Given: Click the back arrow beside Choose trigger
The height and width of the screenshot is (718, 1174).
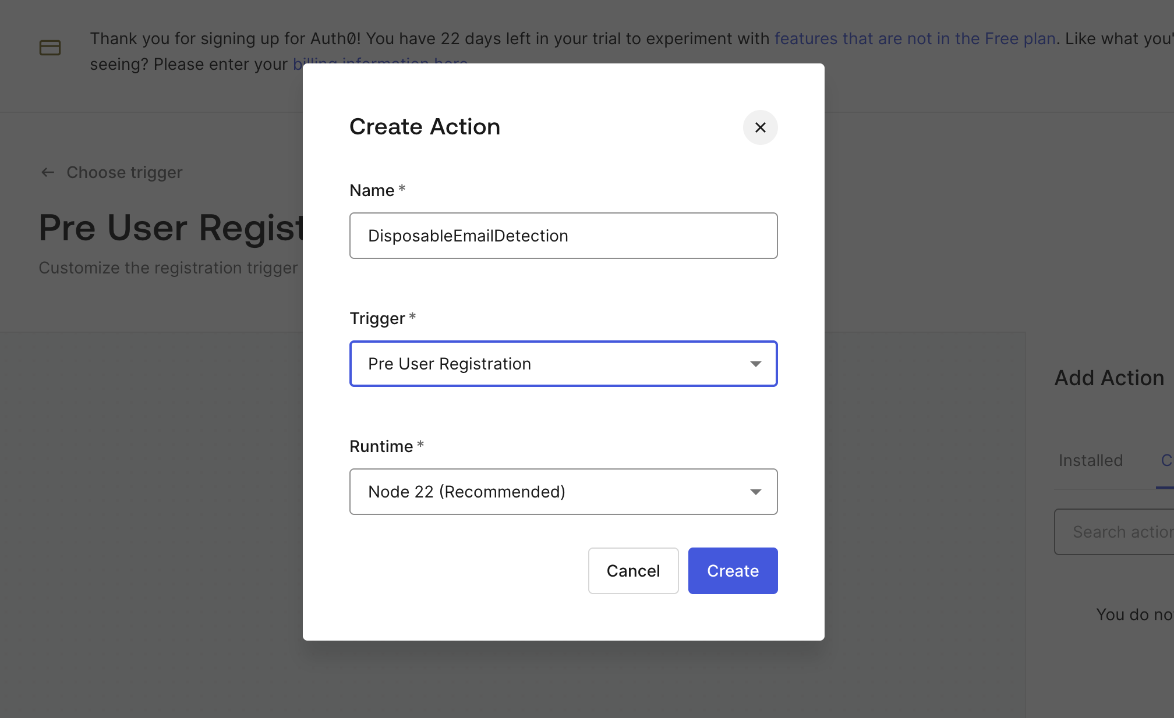Looking at the screenshot, I should click(x=48, y=172).
